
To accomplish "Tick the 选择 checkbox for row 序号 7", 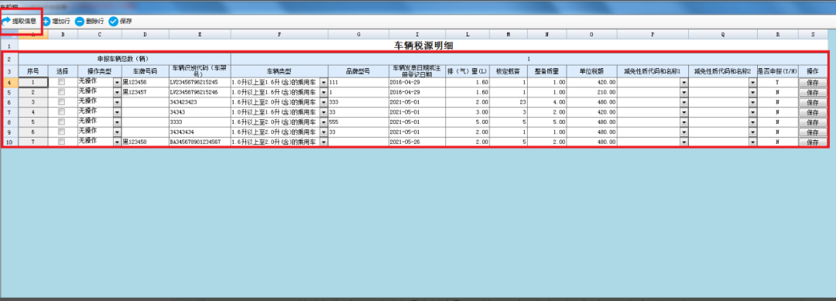I will 62,142.
